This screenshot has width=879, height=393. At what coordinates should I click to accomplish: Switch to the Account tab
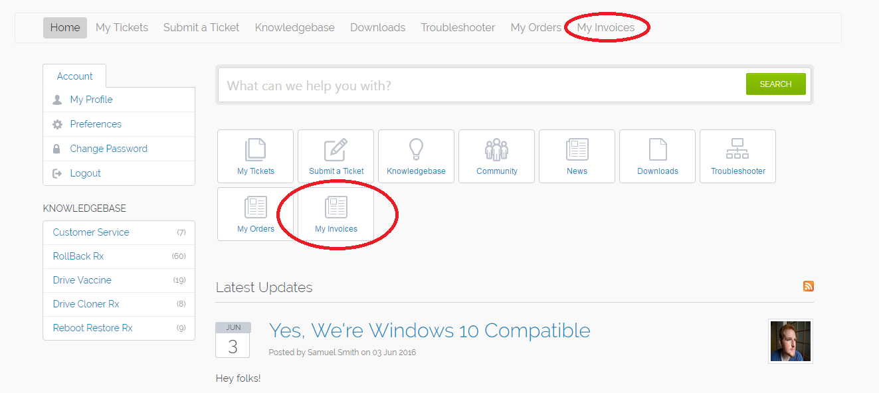(74, 76)
